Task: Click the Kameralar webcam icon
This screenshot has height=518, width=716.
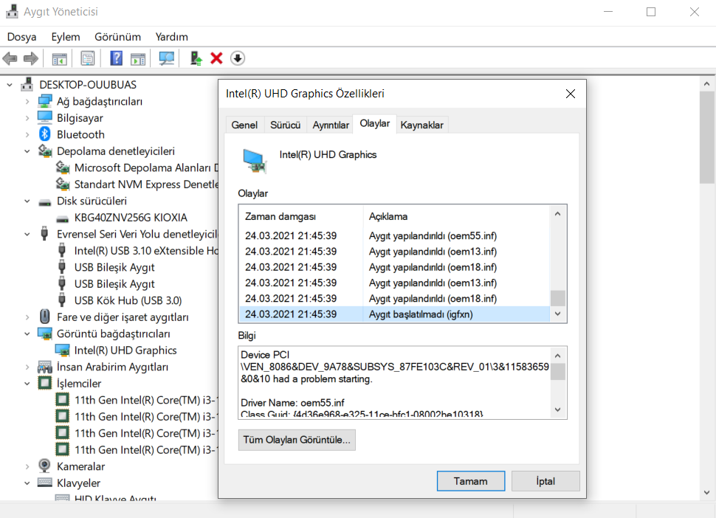Action: click(44, 466)
